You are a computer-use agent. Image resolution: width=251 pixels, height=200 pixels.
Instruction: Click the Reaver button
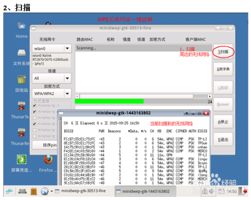(x=223, y=105)
